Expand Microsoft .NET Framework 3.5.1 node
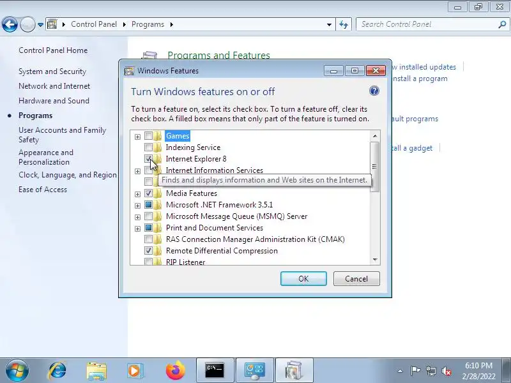Screen dimensions: 511x383 click(137, 206)
